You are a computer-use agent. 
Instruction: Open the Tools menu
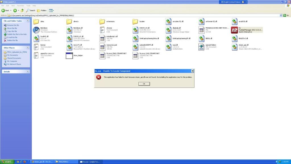[28, 6]
